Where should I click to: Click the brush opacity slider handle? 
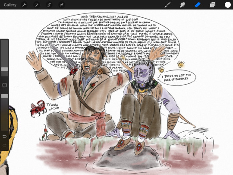point(4,96)
